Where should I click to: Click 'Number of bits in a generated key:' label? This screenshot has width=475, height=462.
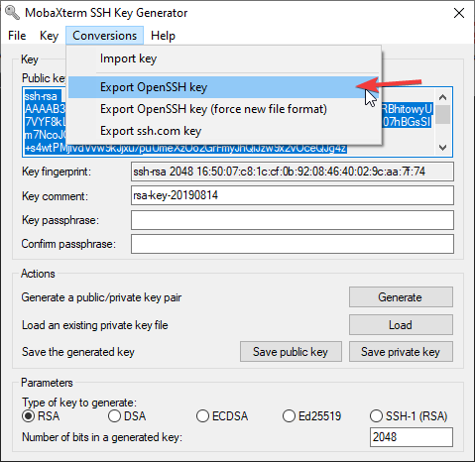click(102, 437)
